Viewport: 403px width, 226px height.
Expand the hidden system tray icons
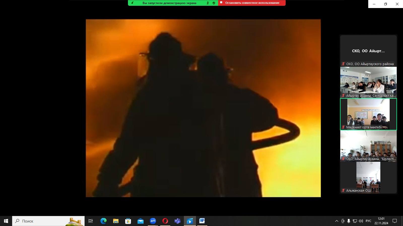coord(337,221)
